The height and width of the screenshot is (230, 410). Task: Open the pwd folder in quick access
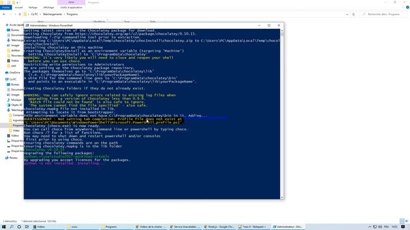(x=13, y=66)
